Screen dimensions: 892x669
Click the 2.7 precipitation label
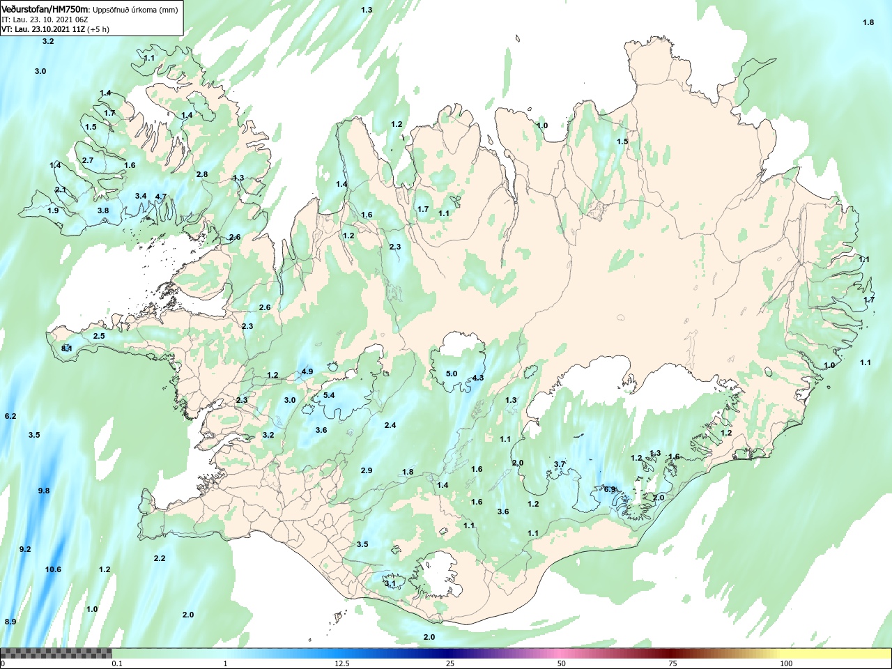coord(88,160)
